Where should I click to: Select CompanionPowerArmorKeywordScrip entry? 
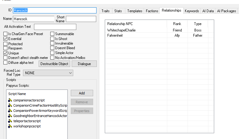coord(40,111)
